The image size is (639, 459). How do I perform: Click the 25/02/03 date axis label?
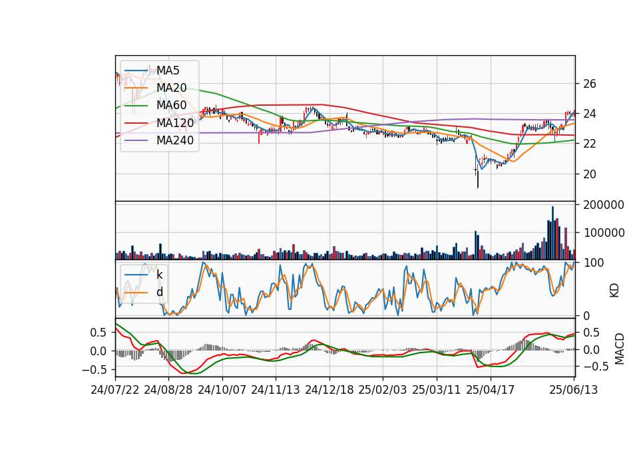pyautogui.click(x=383, y=390)
